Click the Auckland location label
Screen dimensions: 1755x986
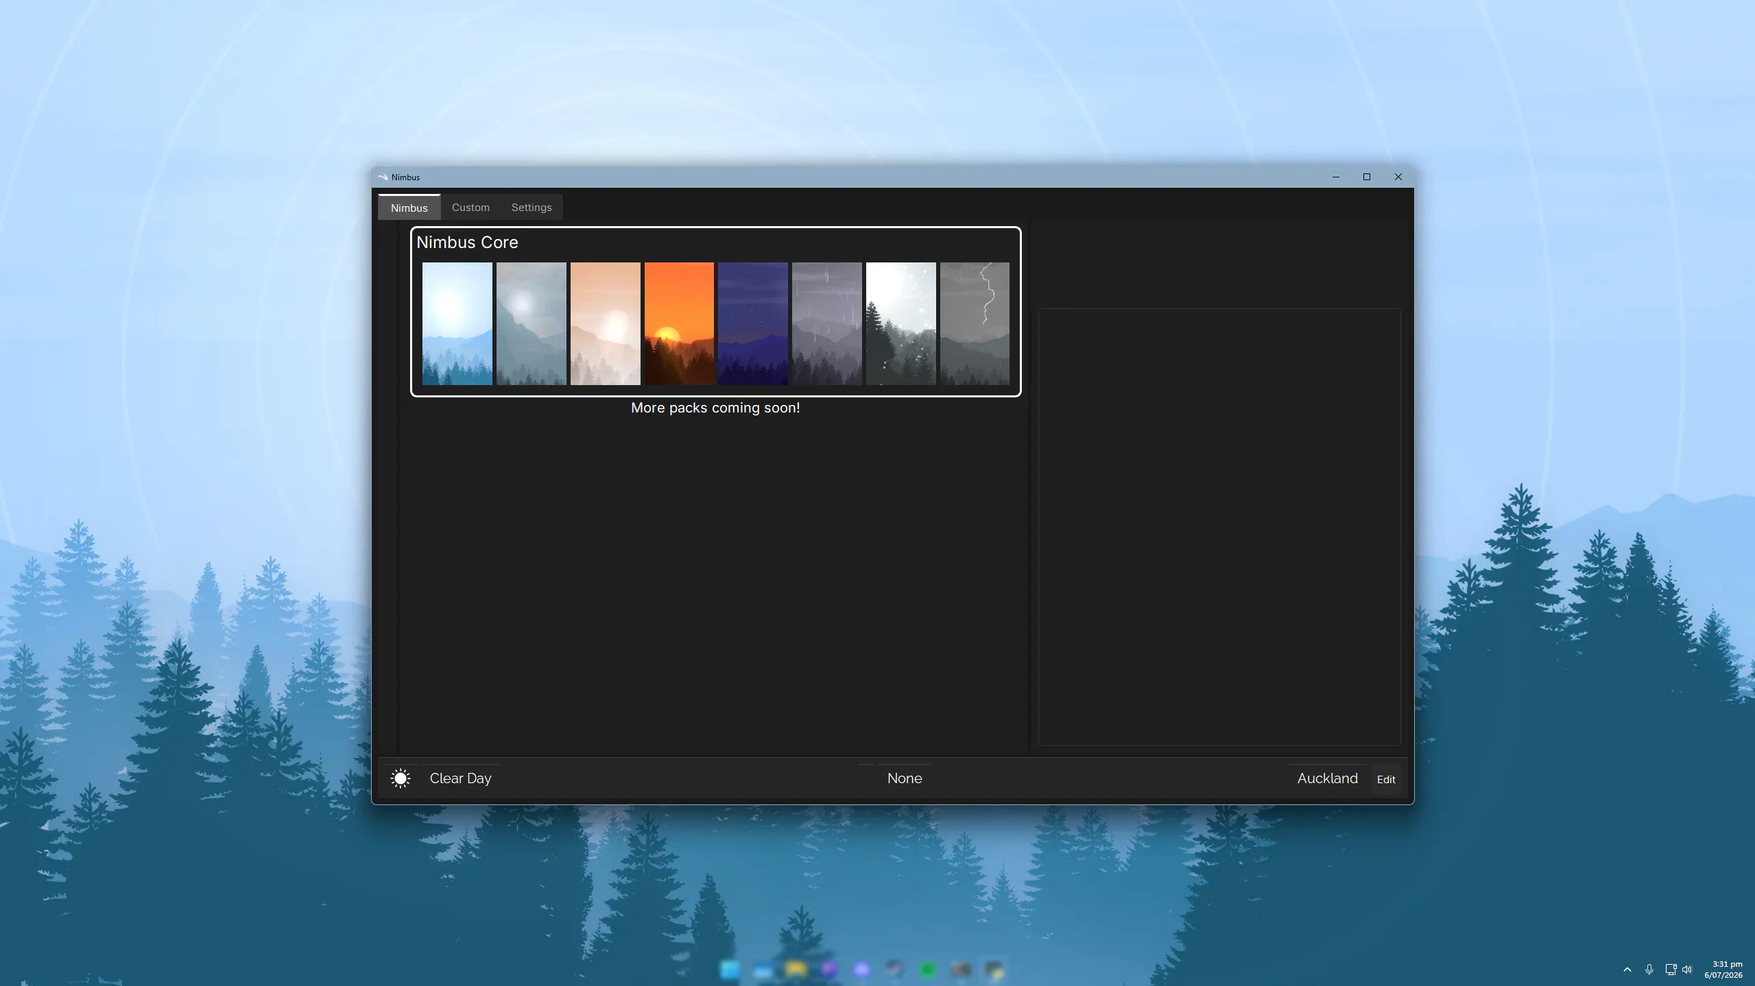1327,778
